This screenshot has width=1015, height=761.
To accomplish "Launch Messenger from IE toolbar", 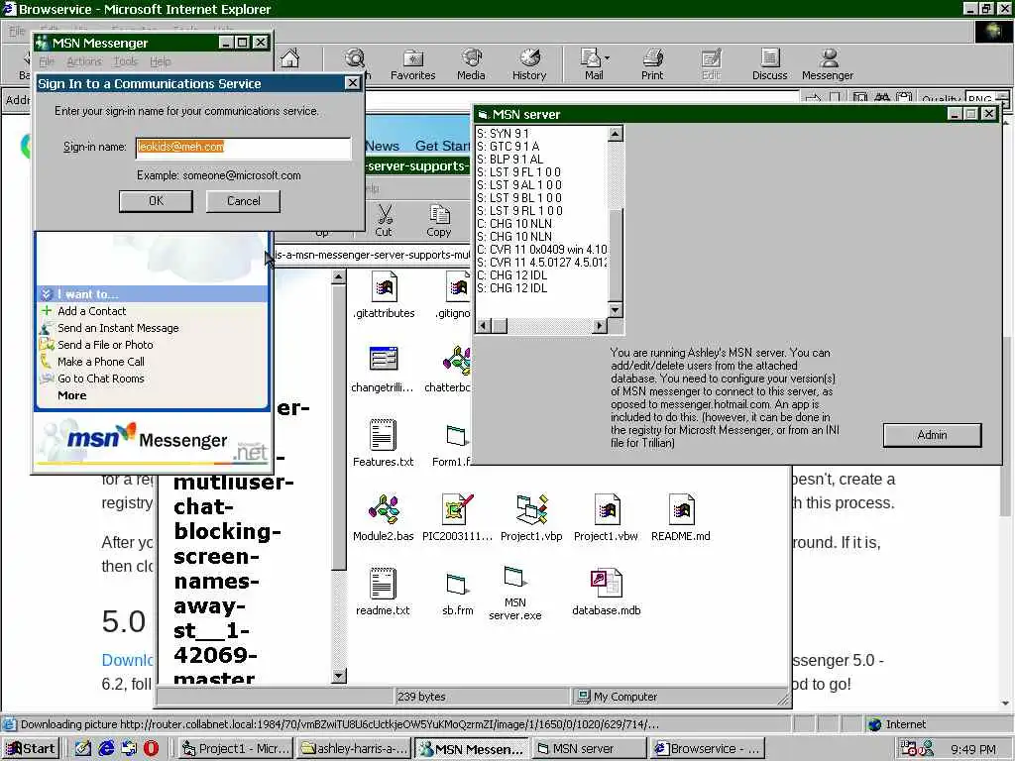I will click(828, 64).
